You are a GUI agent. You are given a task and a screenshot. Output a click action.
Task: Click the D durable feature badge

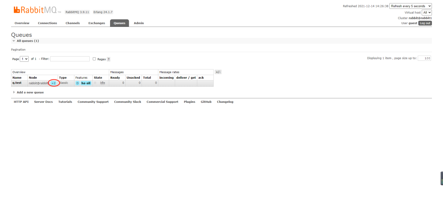[x=78, y=83]
